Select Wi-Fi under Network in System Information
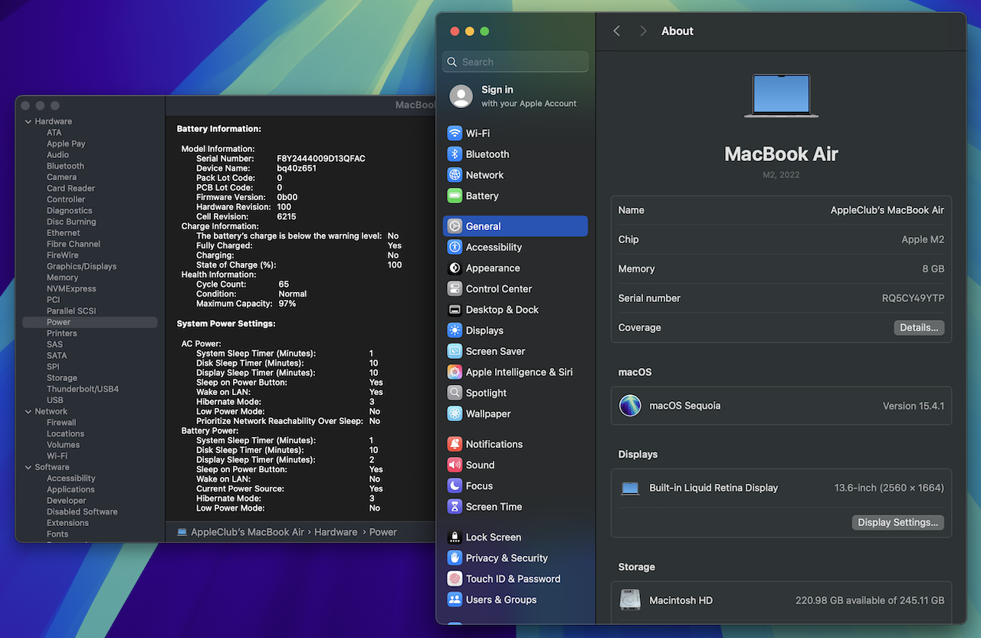Image resolution: width=981 pixels, height=638 pixels. coord(57,455)
